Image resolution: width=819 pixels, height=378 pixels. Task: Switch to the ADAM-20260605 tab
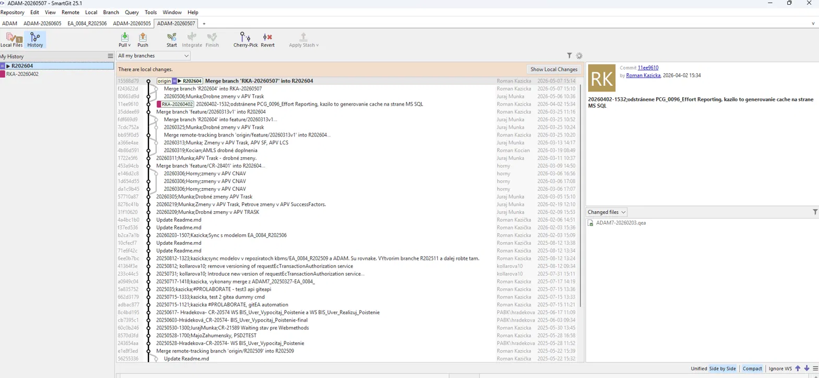(42, 24)
